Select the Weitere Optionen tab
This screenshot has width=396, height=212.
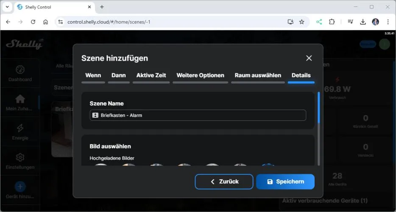[x=200, y=75]
